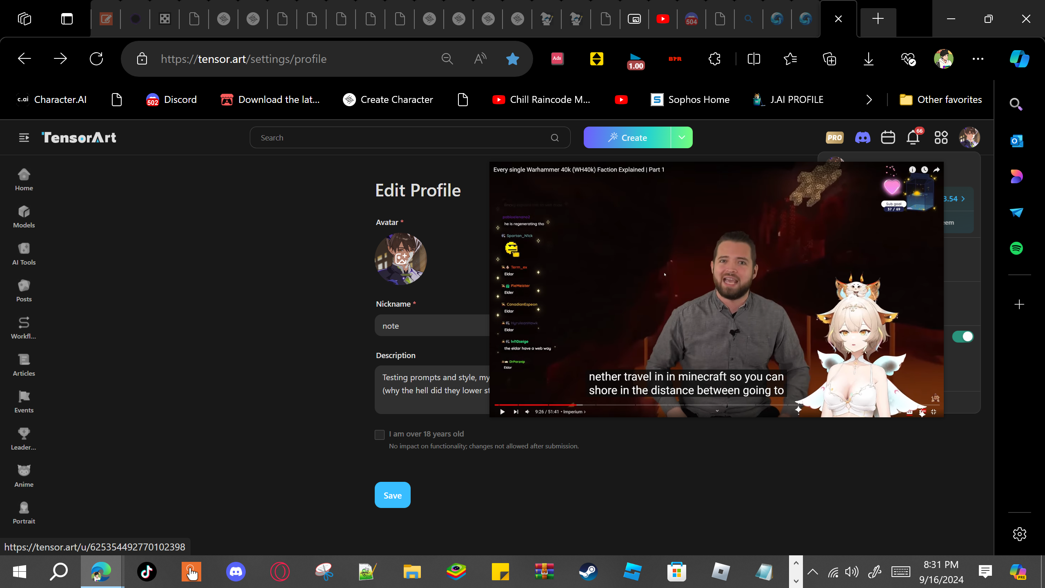Open the apps grid icon
The width and height of the screenshot is (1045, 588).
[941, 138]
